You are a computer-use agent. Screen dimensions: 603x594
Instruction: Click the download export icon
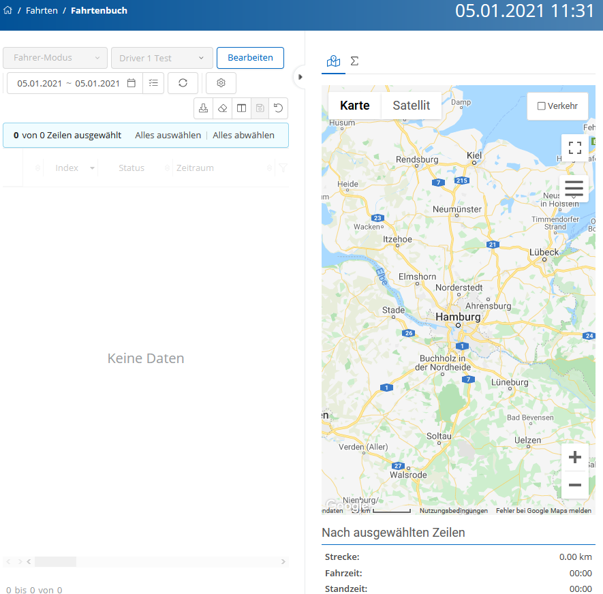203,108
